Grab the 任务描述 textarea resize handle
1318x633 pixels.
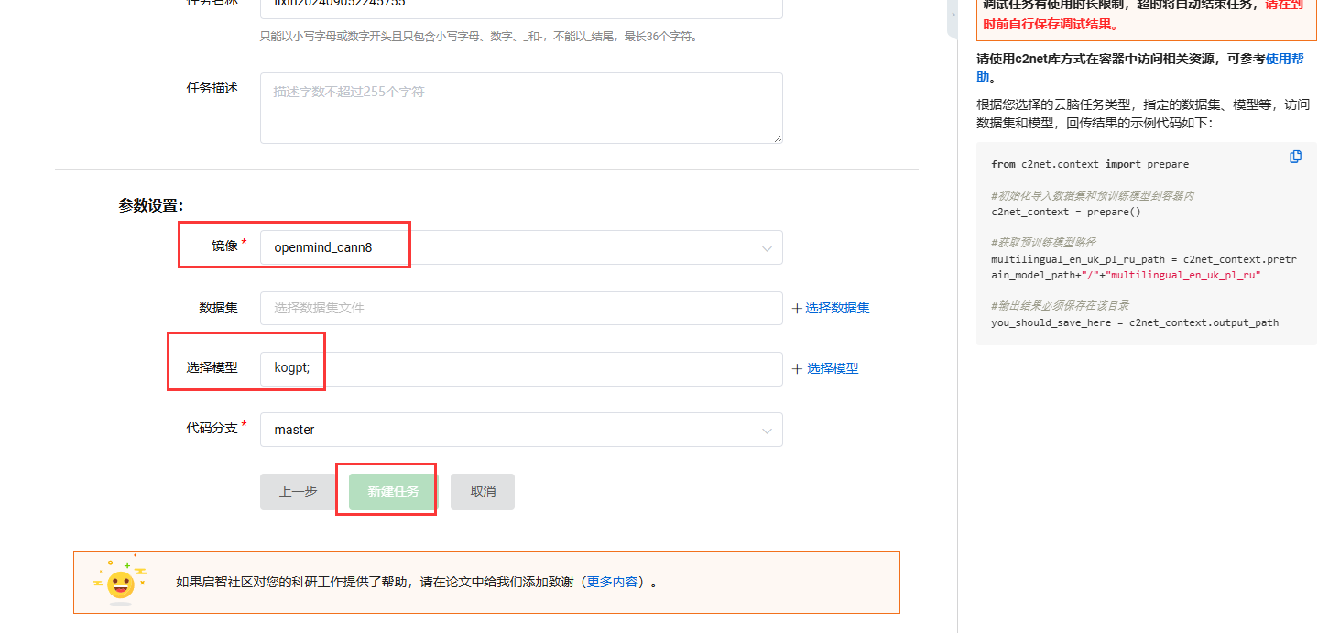coord(778,138)
